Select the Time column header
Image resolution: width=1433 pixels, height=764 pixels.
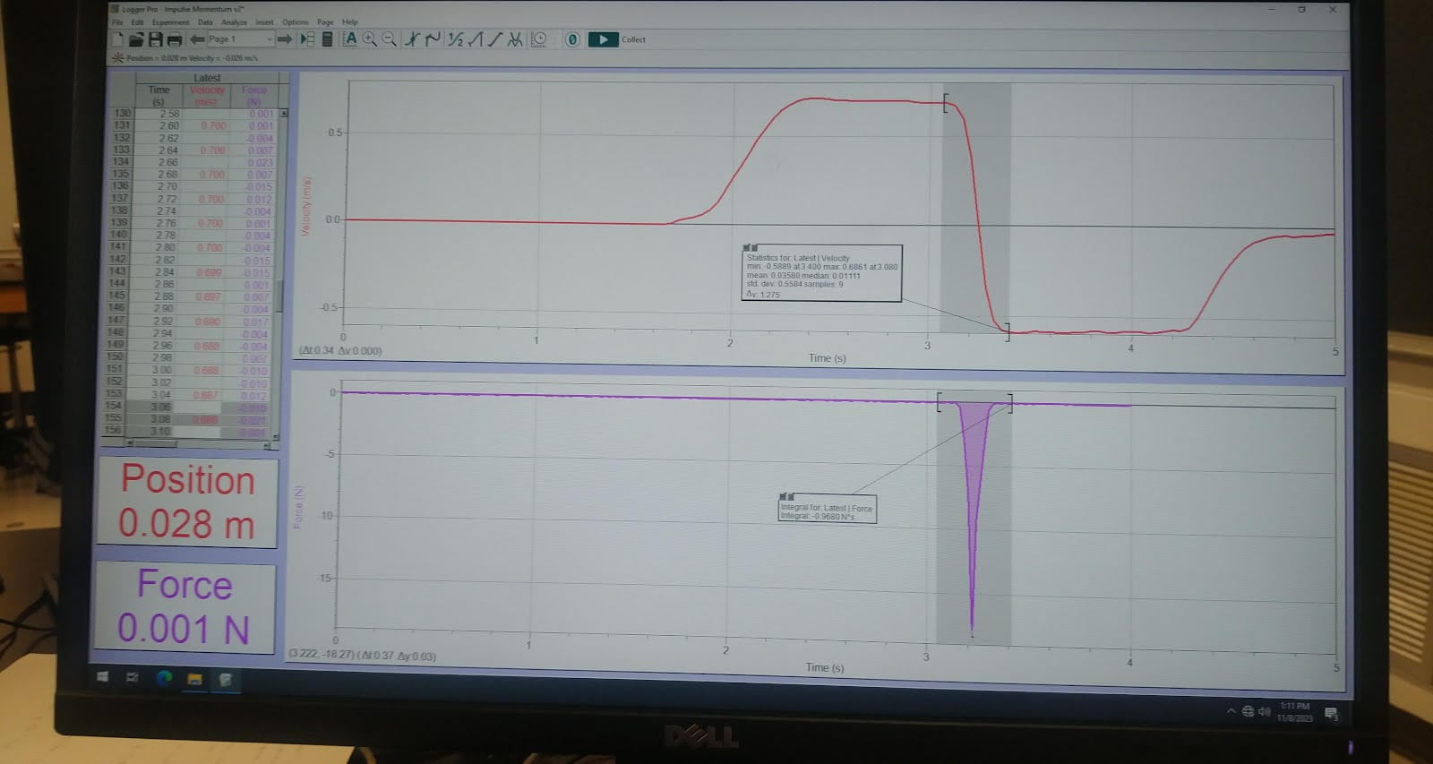[x=159, y=96]
